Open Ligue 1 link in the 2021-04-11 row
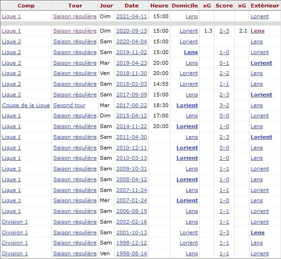281x259 pixels. click(11, 16)
